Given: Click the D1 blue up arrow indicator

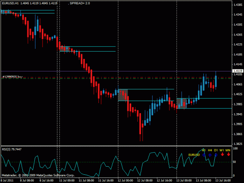Looking at the screenshot, I should tap(216, 155).
